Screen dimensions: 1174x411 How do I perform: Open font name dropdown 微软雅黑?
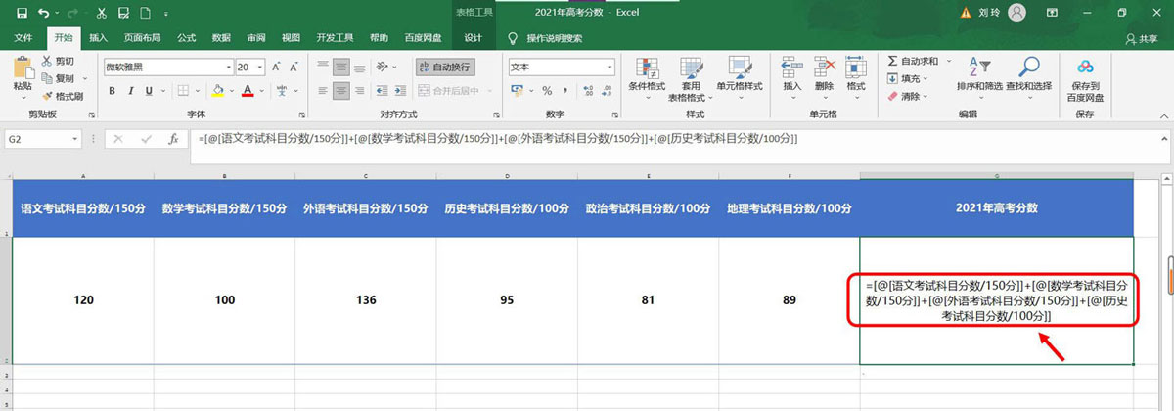227,68
